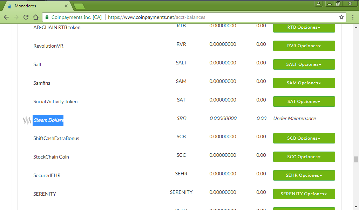Open the Chrome three-dot menu
The image size is (359, 210).
click(353, 17)
